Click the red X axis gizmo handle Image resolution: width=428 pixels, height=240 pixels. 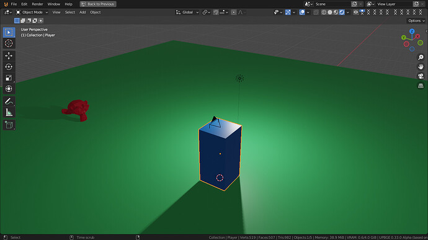(x=417, y=37)
